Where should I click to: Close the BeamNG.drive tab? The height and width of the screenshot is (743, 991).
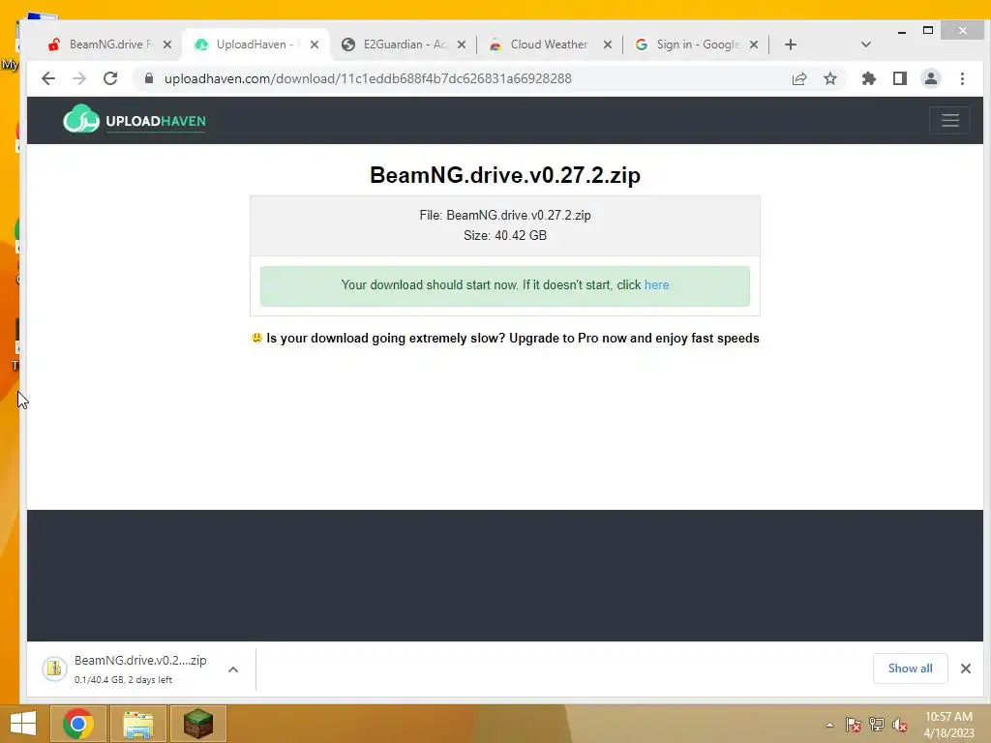point(166,45)
